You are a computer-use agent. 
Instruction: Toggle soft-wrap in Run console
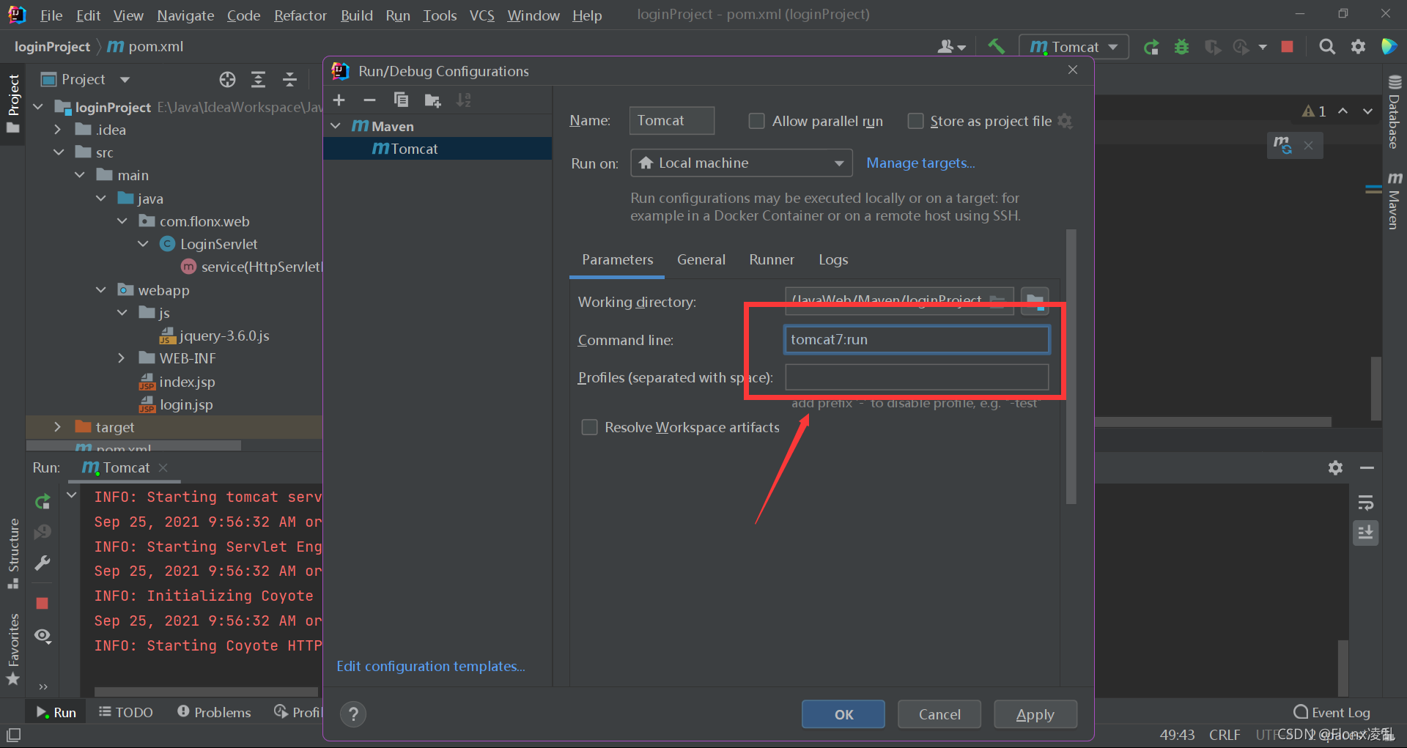1365,503
